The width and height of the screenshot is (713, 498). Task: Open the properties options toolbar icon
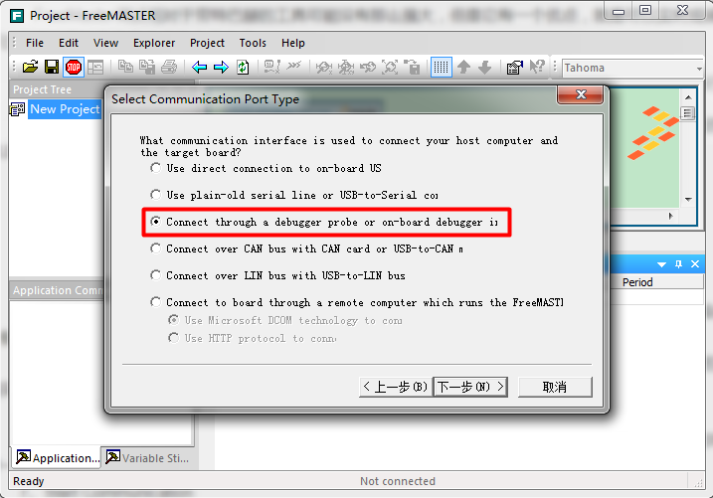515,68
